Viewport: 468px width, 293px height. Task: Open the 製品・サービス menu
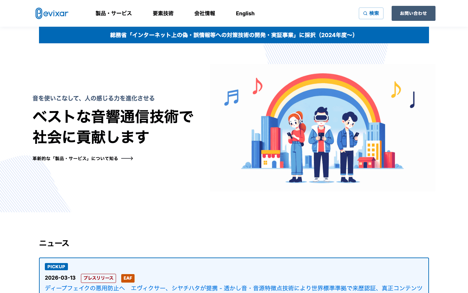[x=113, y=13]
